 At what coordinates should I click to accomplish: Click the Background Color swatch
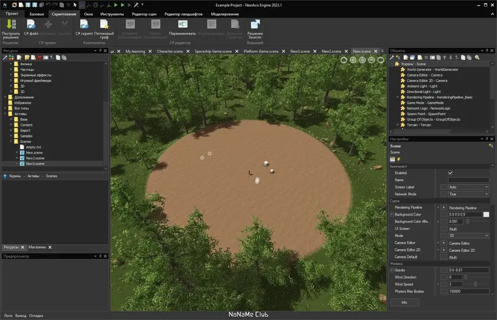(x=486, y=214)
